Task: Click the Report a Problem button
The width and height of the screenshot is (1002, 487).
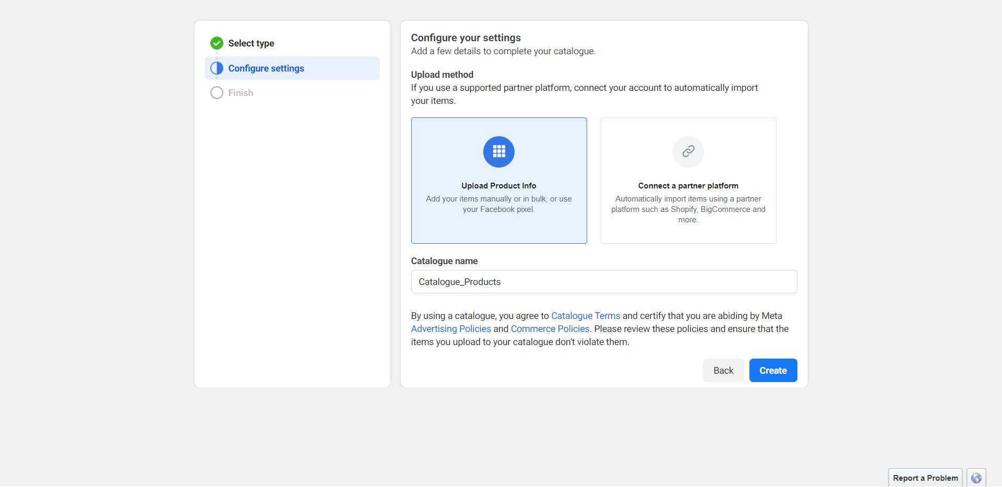Action: point(925,478)
